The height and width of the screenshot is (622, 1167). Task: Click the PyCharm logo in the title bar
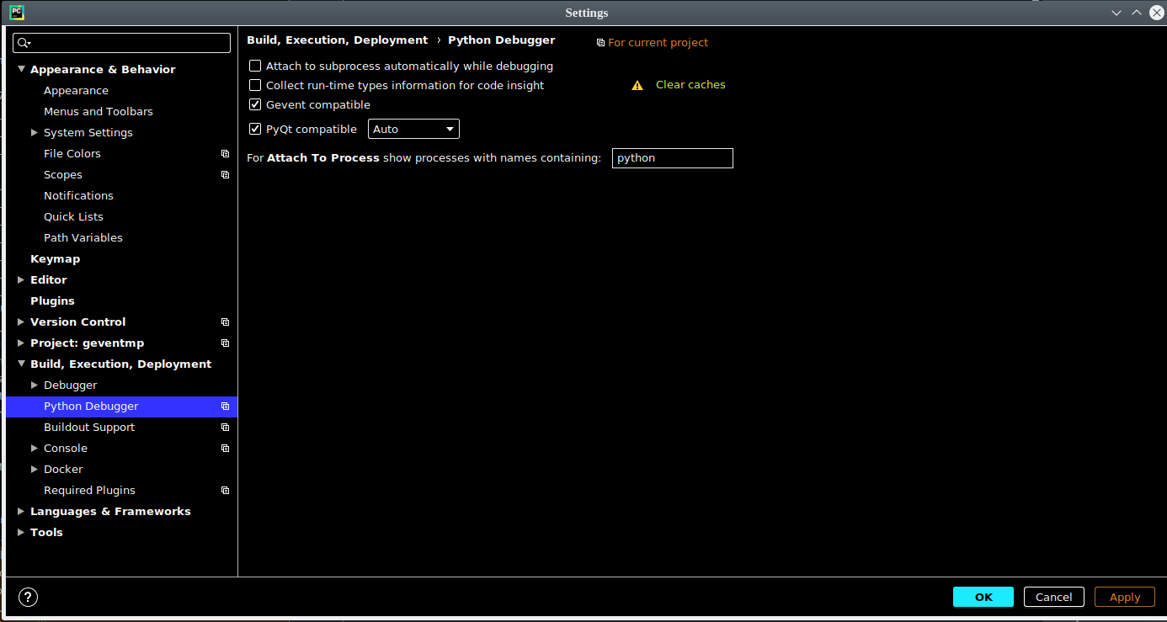pos(16,12)
